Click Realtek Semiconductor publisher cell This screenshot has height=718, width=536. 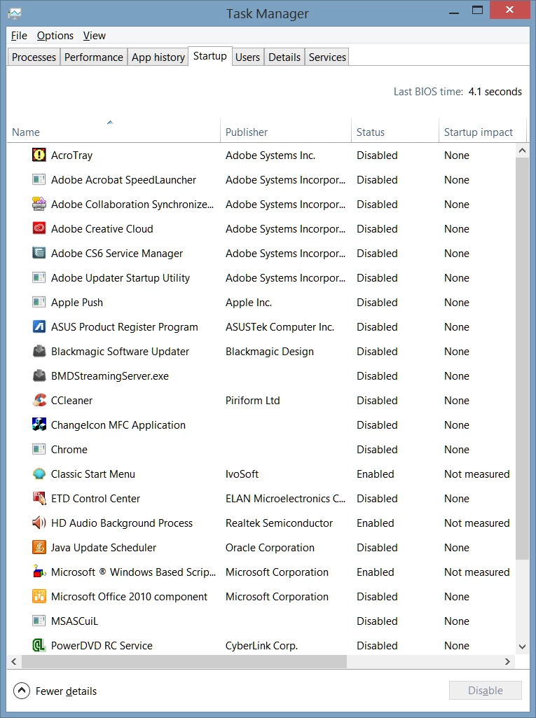[x=279, y=523]
